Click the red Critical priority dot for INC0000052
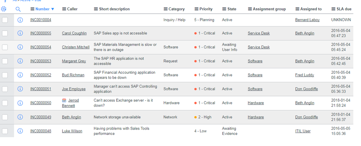The image size is (361, 146). coord(195,75)
